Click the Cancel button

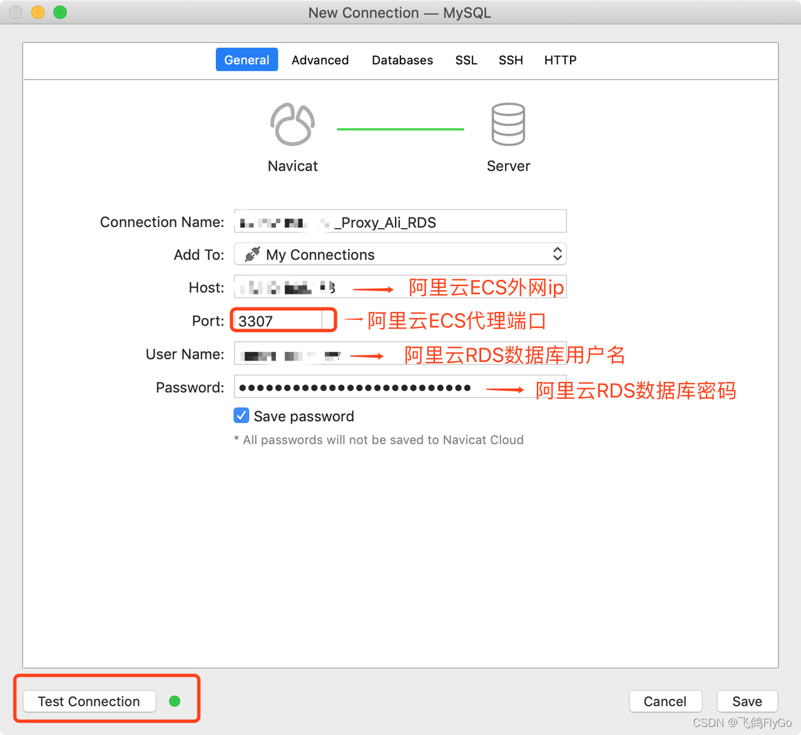[665, 701]
